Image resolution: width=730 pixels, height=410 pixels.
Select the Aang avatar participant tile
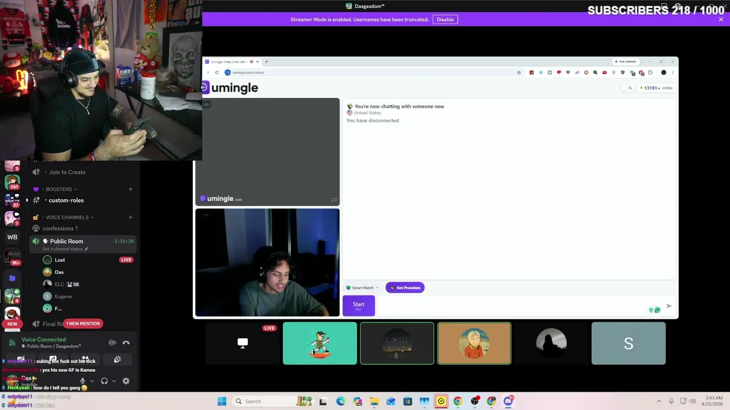pos(474,343)
